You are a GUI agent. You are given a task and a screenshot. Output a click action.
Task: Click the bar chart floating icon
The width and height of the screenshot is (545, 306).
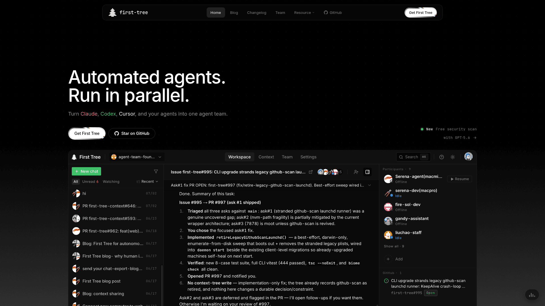tap(532, 295)
